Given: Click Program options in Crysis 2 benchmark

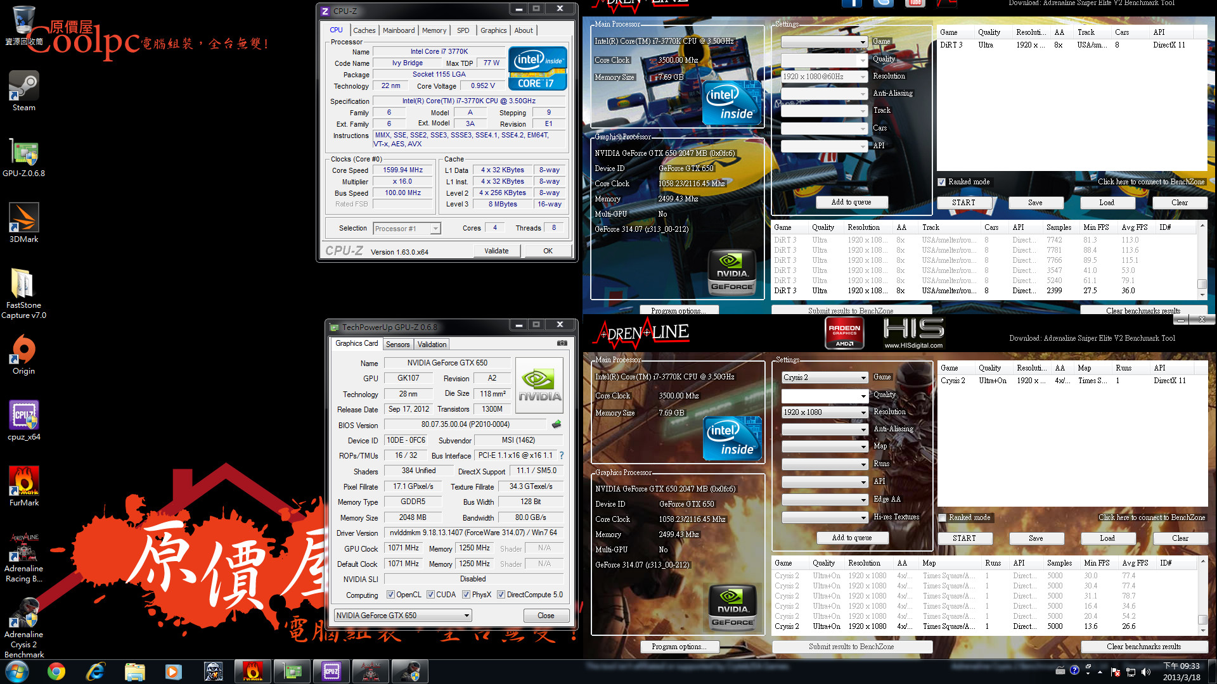Looking at the screenshot, I should tap(679, 647).
